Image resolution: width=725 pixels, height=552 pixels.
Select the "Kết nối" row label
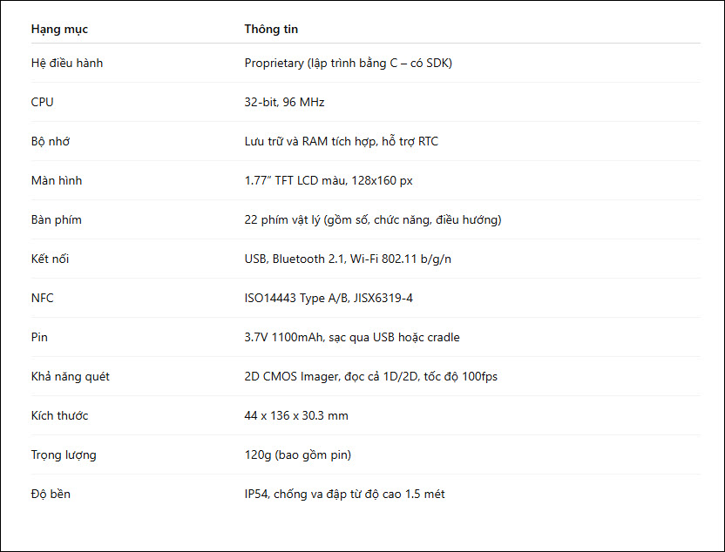point(50,259)
